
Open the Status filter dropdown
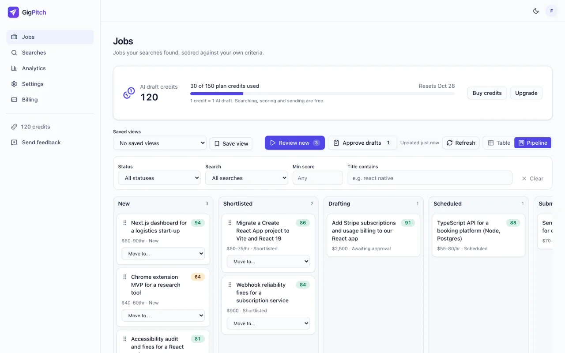(x=159, y=178)
